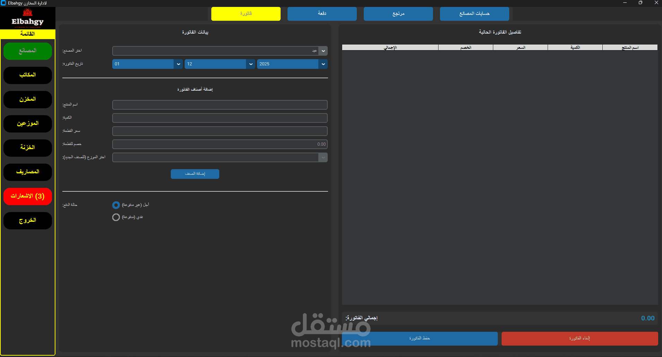Open المكاتب section in the sidebar
Screen dimensions: 662x357
pos(27,75)
